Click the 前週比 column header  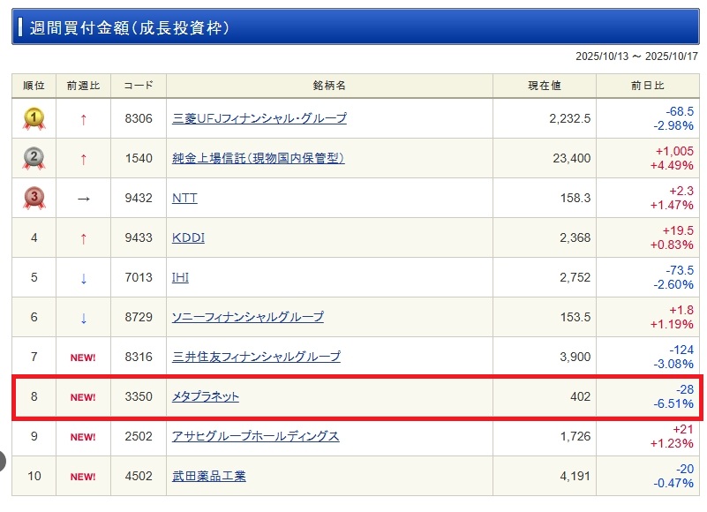tap(83, 86)
